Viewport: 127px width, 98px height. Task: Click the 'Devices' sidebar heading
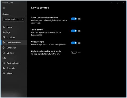(x=6, y=14)
